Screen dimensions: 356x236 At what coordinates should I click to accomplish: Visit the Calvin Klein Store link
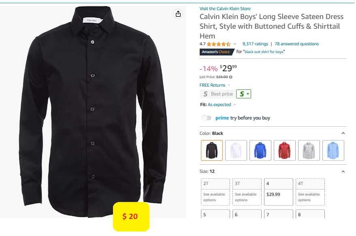(225, 9)
